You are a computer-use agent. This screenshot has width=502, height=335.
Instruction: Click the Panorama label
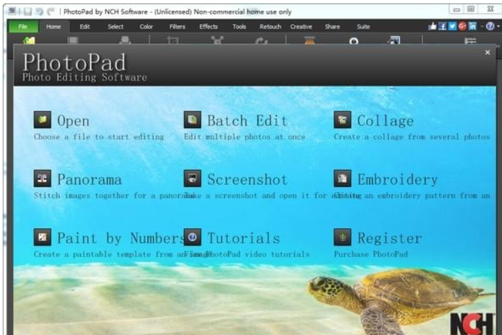(x=89, y=179)
